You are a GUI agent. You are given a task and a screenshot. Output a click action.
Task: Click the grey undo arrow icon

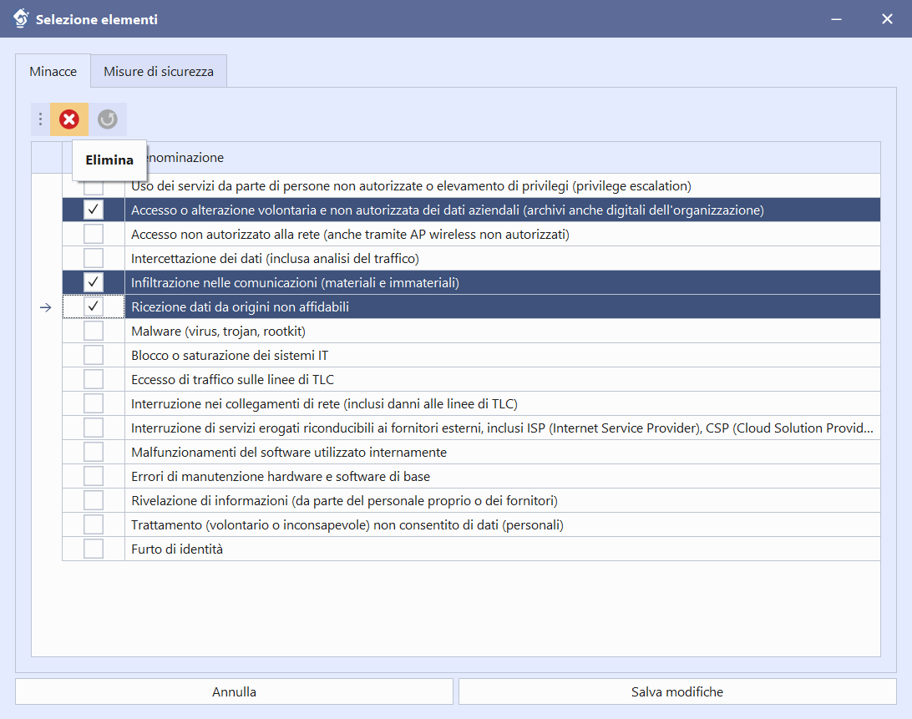pyautogui.click(x=107, y=119)
